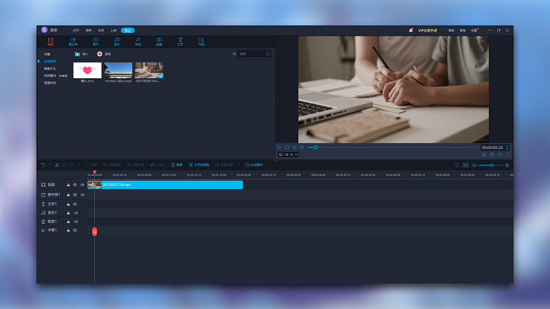Click the VIP立即开通 link
This screenshot has width=550, height=309.
(428, 30)
